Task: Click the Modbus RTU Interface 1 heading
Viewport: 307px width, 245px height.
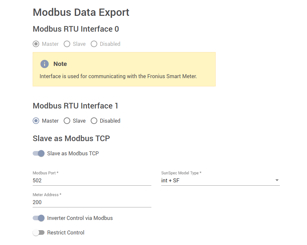Action: point(76,106)
